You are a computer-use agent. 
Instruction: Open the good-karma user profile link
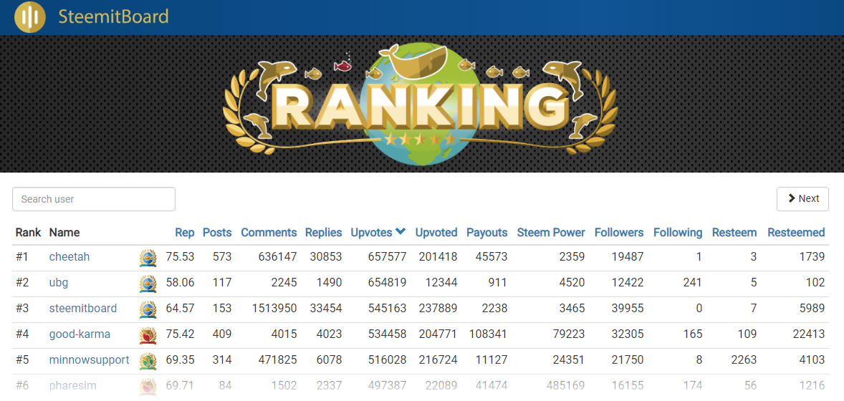80,334
